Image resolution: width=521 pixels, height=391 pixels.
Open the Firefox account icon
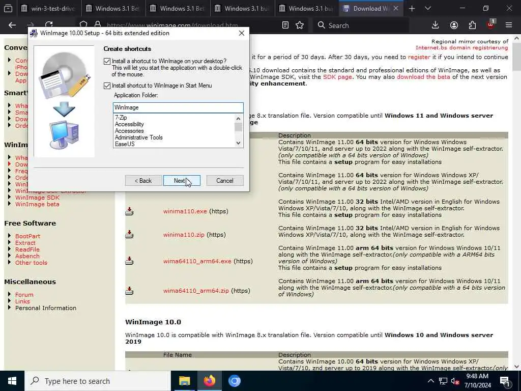pyautogui.click(x=454, y=25)
